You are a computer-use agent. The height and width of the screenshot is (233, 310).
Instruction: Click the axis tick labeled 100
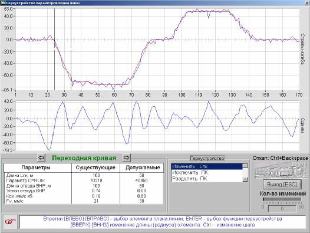click(x=182, y=95)
